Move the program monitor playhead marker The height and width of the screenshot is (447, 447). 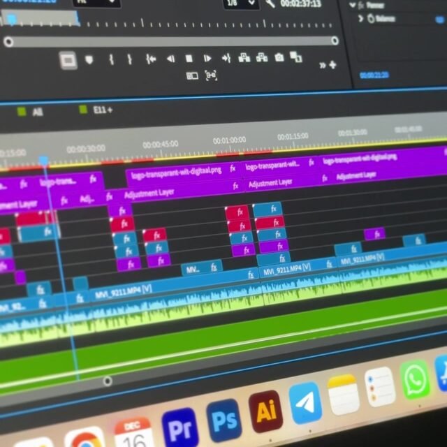pos(11,20)
